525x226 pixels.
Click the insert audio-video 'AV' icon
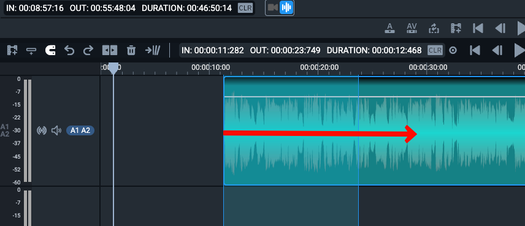412,28
